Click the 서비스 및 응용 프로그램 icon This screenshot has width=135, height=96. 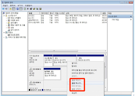click(x=6, y=37)
